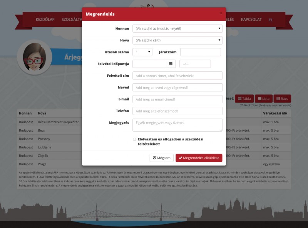Accept the contract terms checkbox
The width and height of the screenshot is (308, 228).
point(134,139)
